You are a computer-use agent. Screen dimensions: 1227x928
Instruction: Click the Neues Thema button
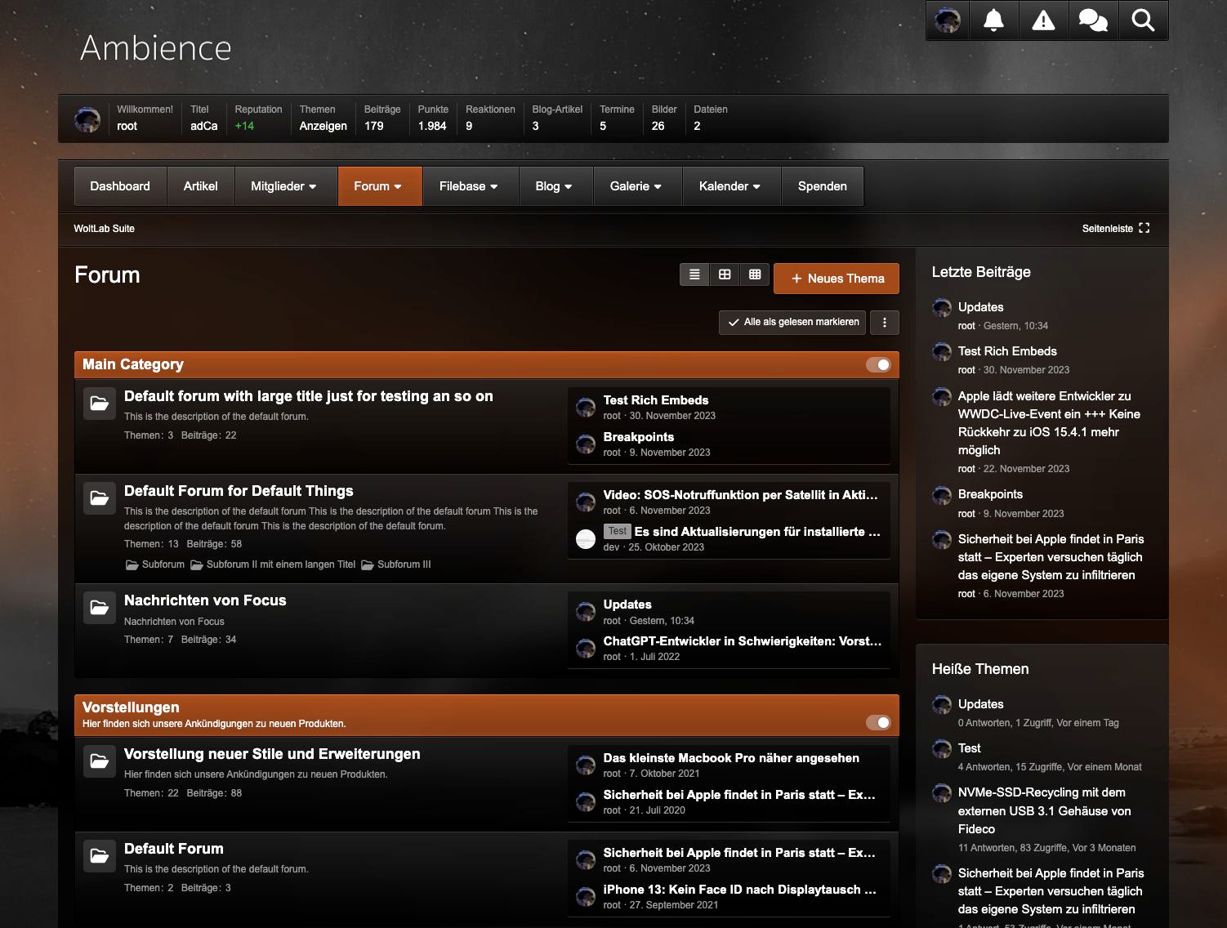(x=837, y=279)
